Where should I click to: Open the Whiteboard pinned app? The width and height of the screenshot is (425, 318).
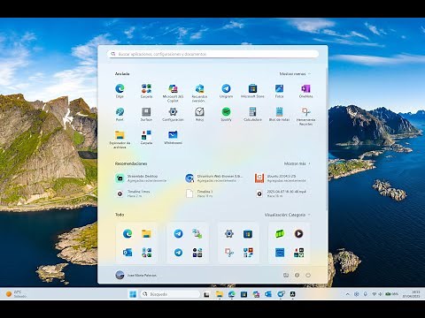(x=173, y=137)
